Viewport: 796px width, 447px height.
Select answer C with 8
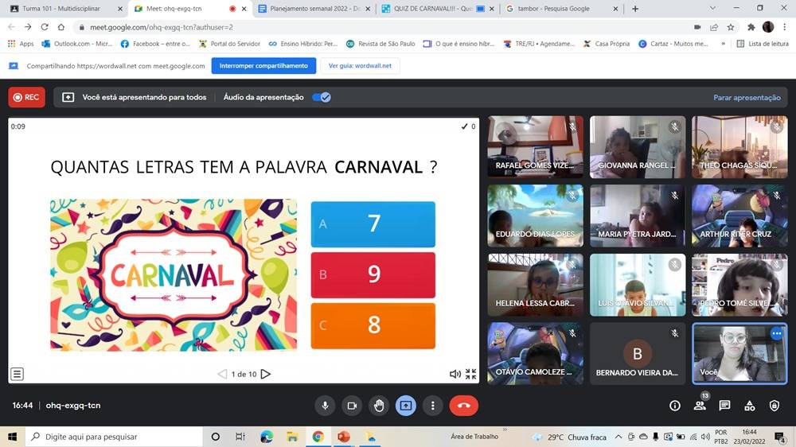pos(373,325)
